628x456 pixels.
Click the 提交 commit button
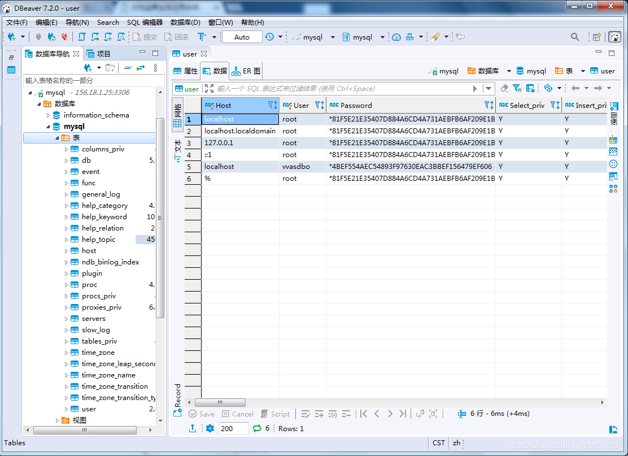tap(145, 37)
